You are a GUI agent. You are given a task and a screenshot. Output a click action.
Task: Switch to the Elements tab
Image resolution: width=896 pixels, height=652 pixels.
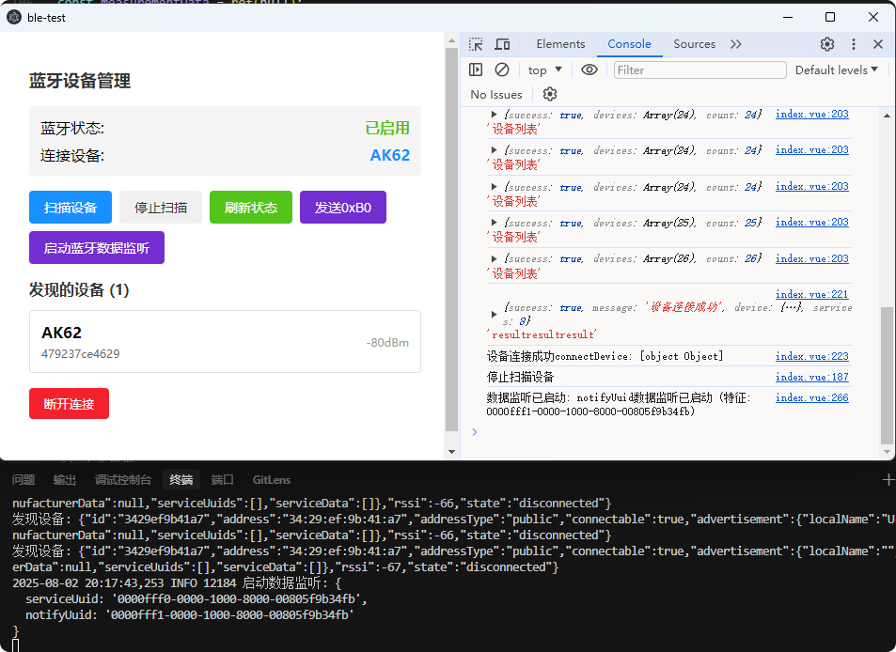[560, 44]
